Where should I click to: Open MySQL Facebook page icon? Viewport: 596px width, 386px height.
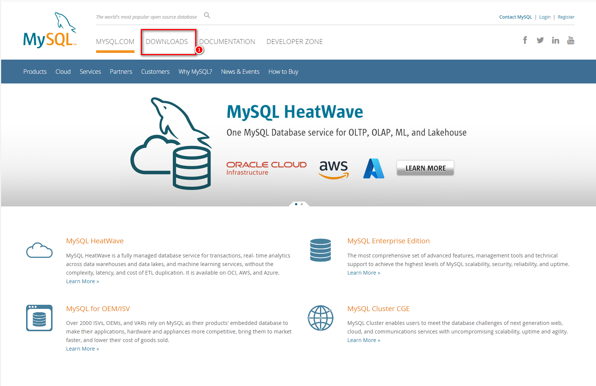pos(525,40)
